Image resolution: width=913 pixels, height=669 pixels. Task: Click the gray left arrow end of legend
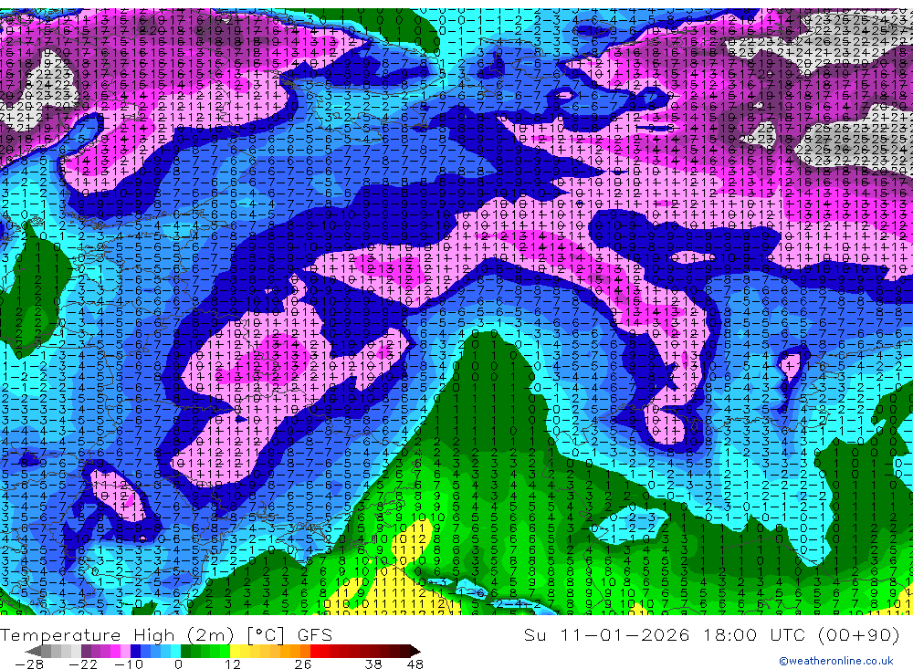pos(33,651)
